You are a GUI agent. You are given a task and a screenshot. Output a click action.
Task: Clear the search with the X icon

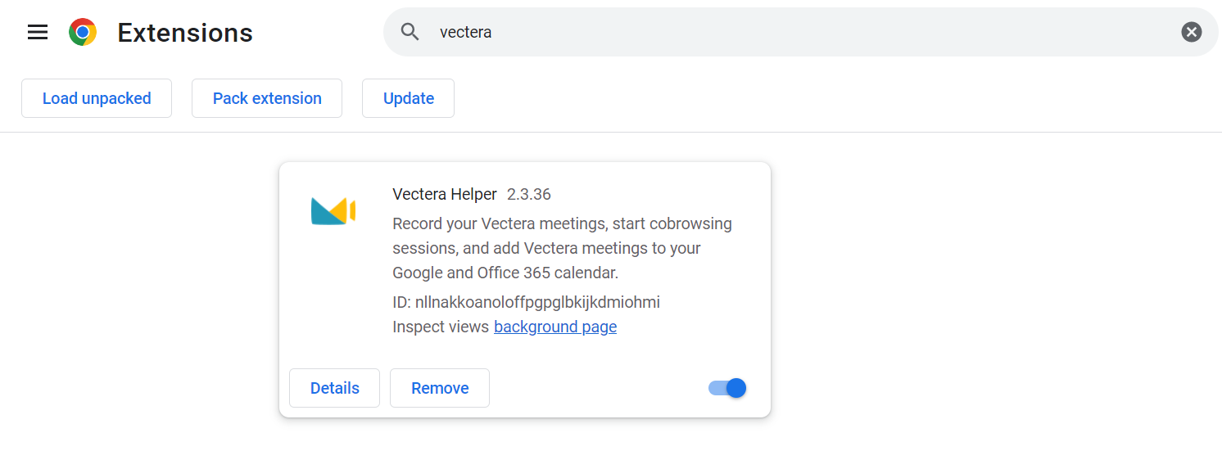(1191, 32)
